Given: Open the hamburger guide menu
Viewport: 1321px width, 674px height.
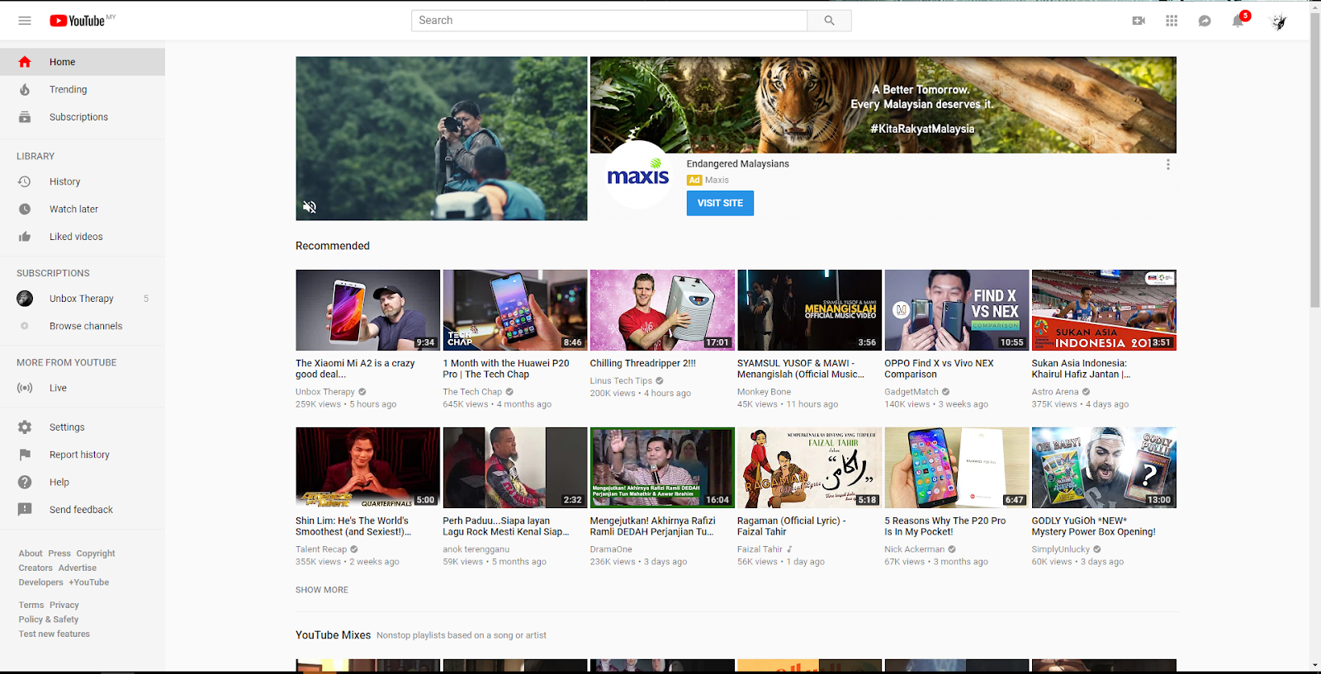Looking at the screenshot, I should pos(25,21).
